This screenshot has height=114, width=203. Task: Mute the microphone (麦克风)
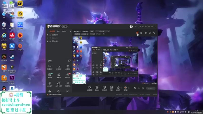(118, 88)
